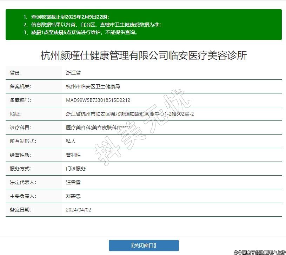Click the filing date 2024/04/02
Image resolution: width=286 pixels, height=255 pixels.
point(78,210)
